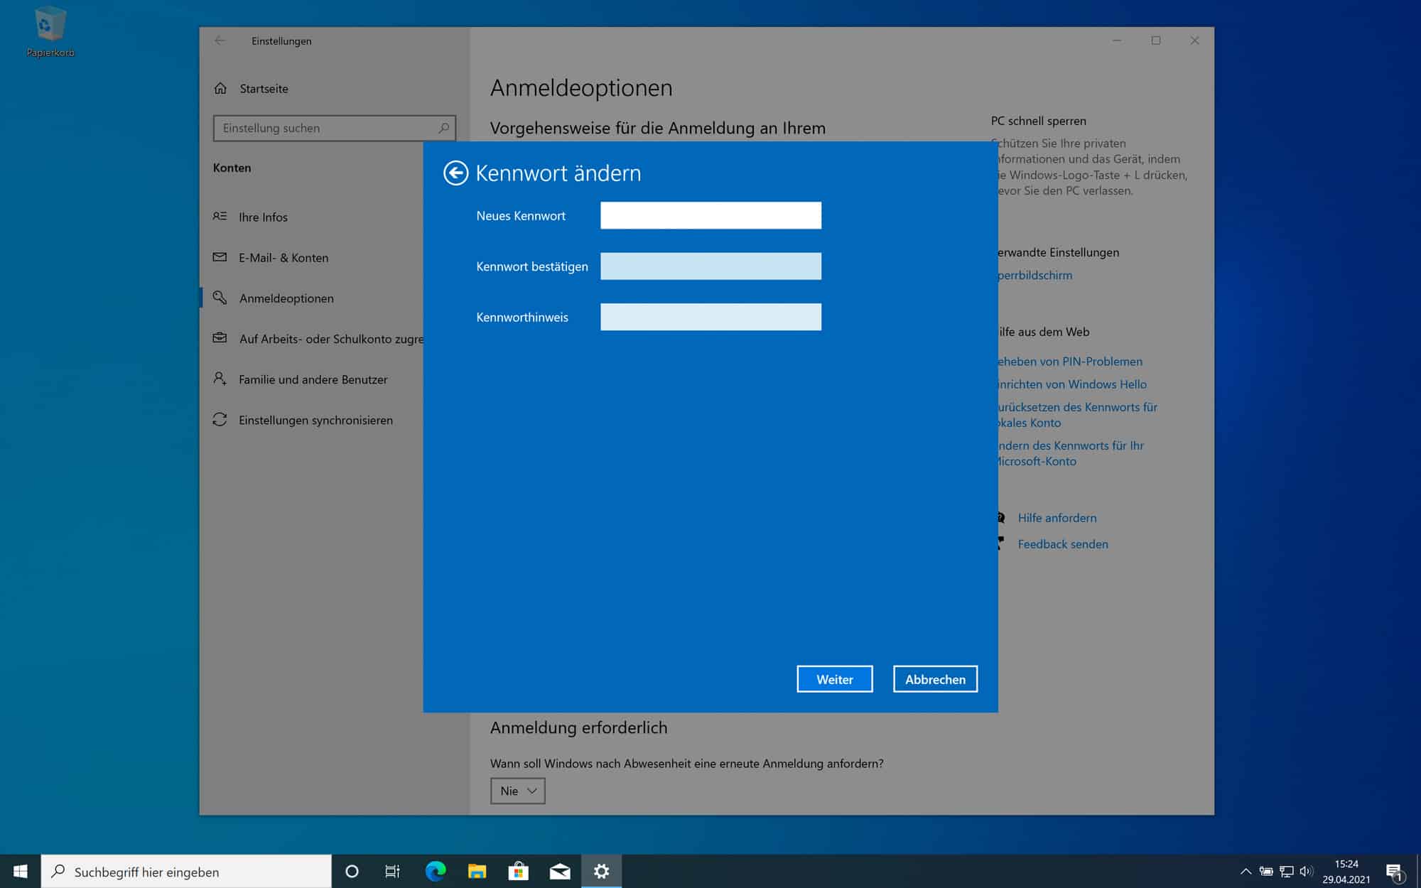Click the Weiter button
This screenshot has height=888, width=1421.
click(834, 679)
